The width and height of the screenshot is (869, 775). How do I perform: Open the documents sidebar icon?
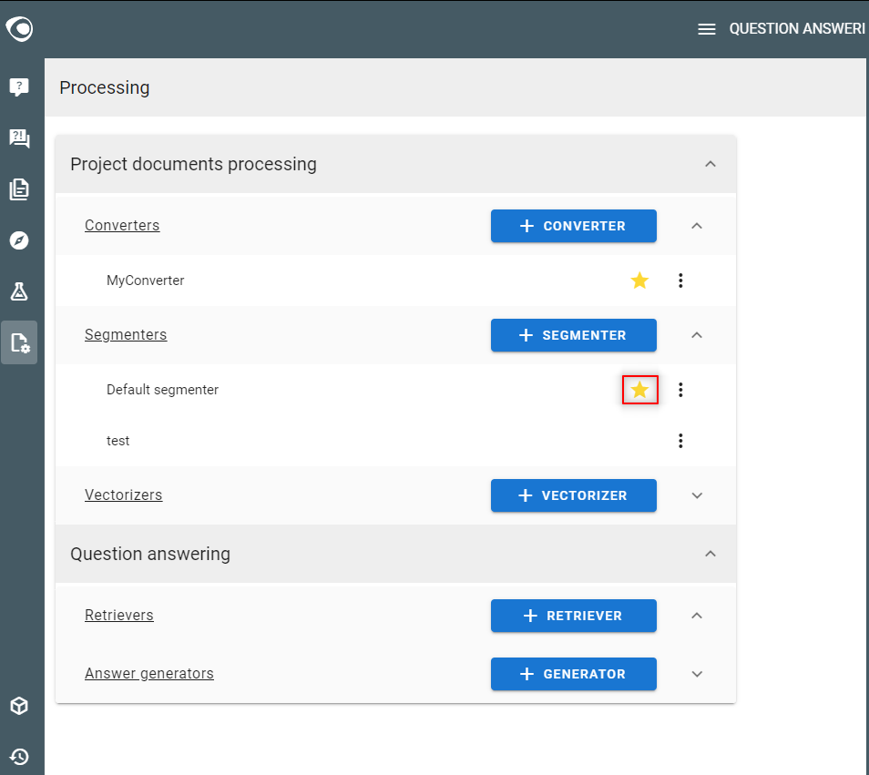(19, 189)
